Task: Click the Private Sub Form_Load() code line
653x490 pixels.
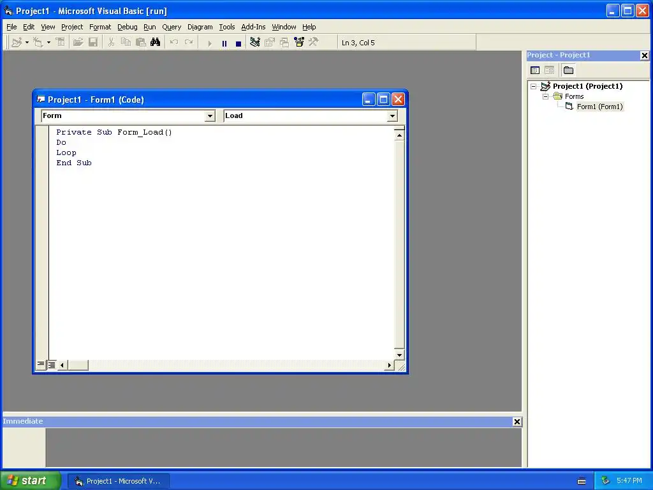Action: click(x=114, y=132)
